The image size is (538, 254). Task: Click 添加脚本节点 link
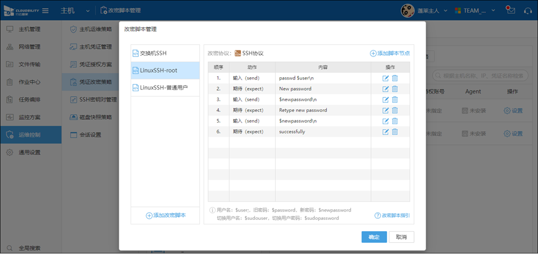coord(389,53)
